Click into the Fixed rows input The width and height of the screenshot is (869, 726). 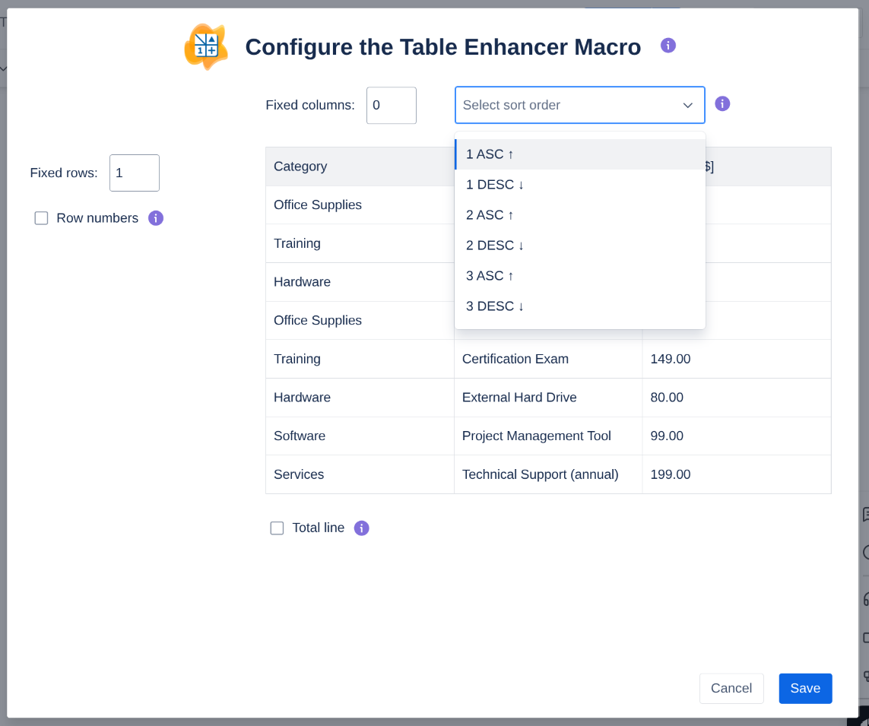point(134,173)
